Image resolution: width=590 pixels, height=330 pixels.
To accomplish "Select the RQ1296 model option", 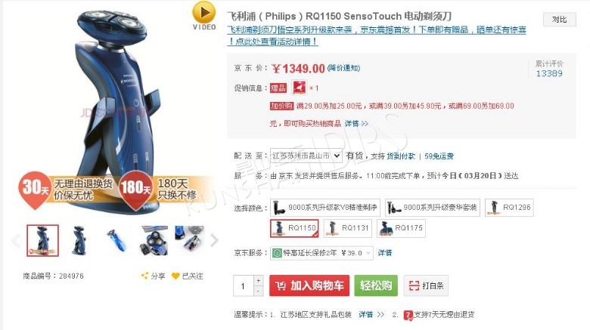I will pyautogui.click(x=509, y=208).
